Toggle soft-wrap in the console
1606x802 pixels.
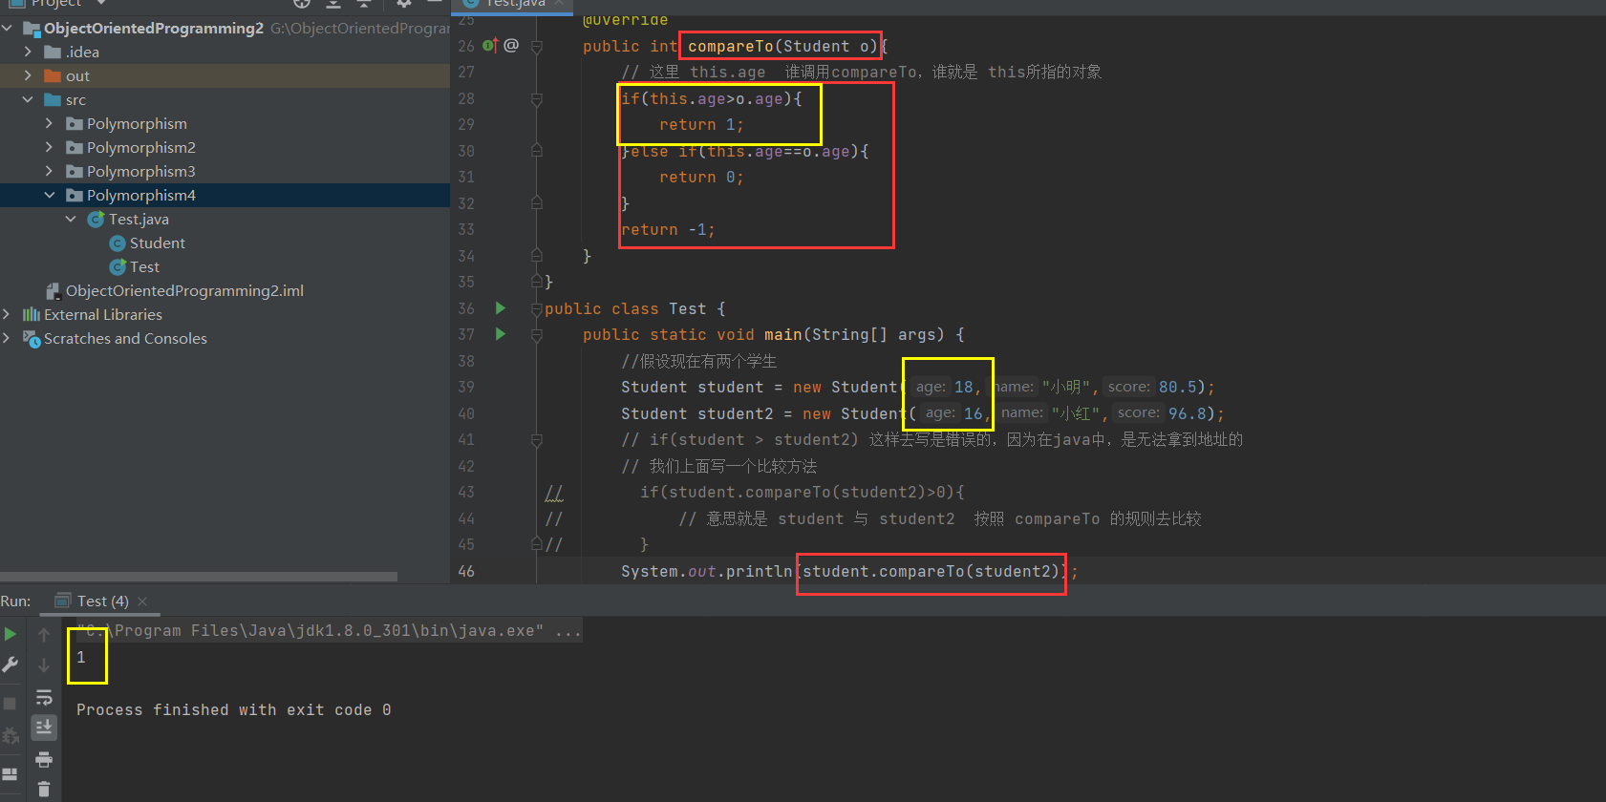coord(44,697)
